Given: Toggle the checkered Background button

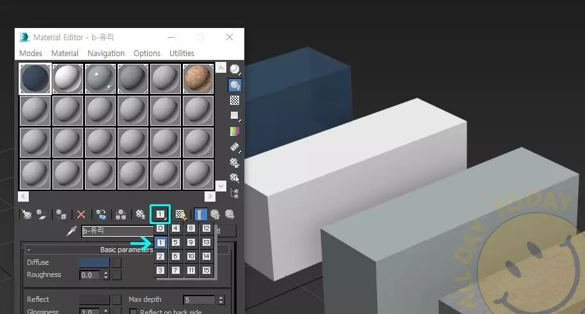Looking at the screenshot, I should 235,100.
